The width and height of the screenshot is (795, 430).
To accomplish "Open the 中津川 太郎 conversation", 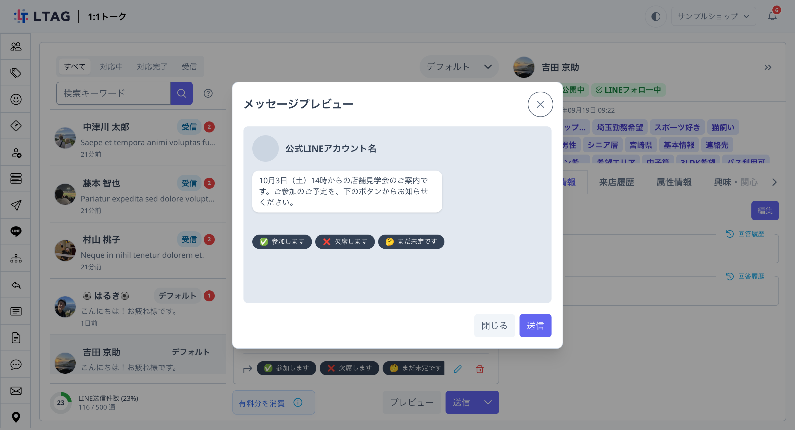I will (x=138, y=138).
